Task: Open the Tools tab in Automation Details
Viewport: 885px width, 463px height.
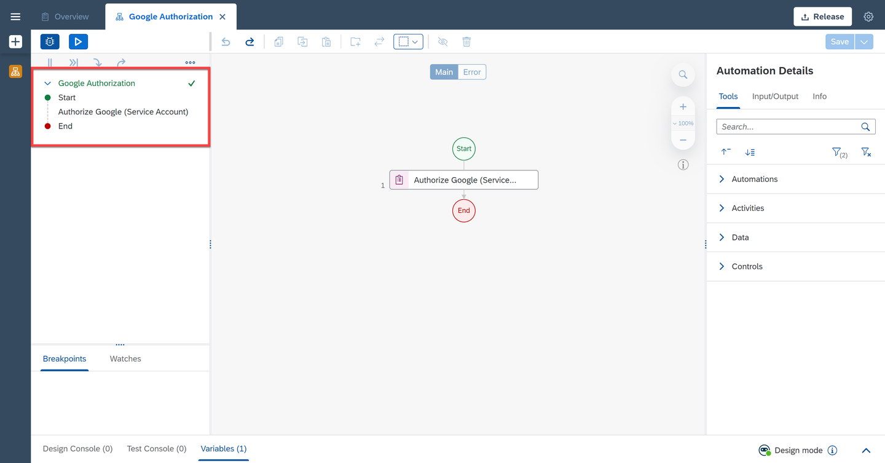Action: (728, 97)
